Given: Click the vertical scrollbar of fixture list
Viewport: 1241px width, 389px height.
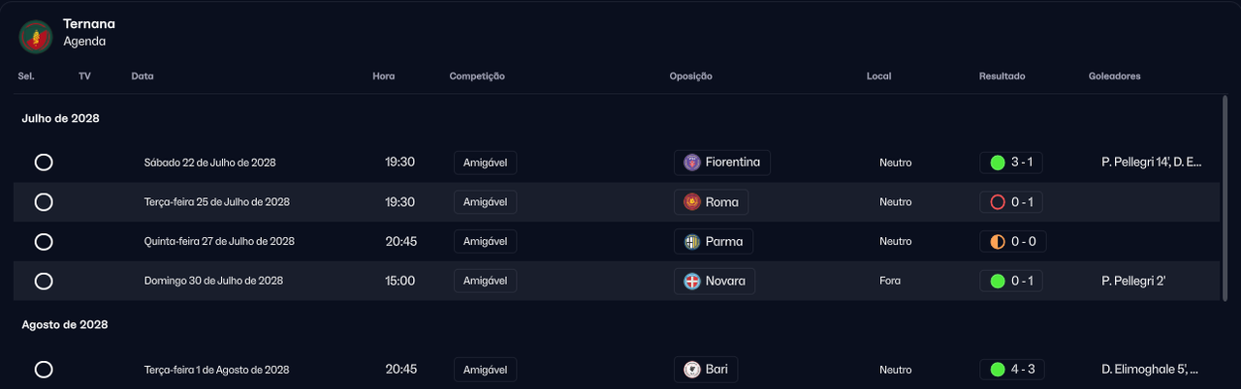Looking at the screenshot, I should tap(1225, 194).
